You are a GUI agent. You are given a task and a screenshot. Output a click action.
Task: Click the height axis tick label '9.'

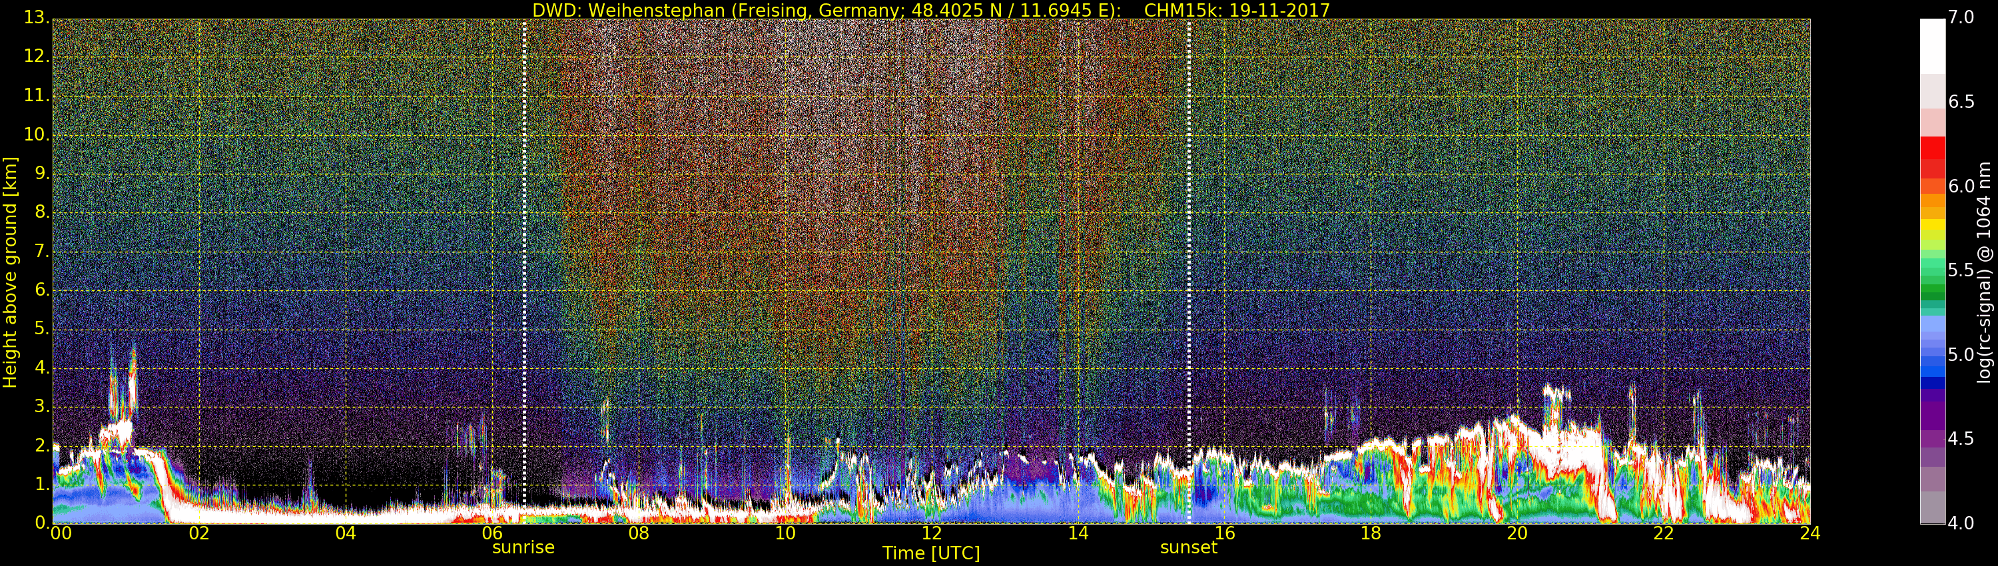[42, 173]
